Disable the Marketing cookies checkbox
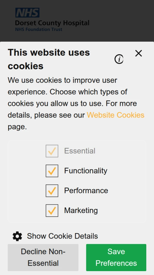The height and width of the screenshot is (275, 154). [52, 210]
